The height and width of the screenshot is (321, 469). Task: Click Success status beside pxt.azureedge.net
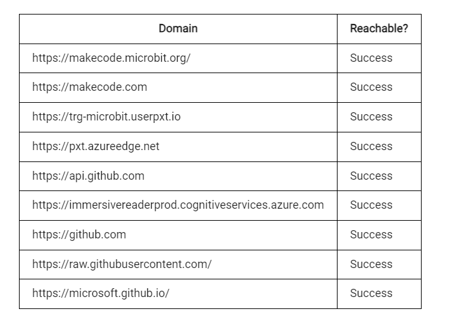[371, 146]
